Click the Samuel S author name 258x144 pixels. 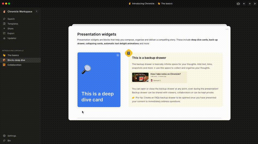coord(157,80)
